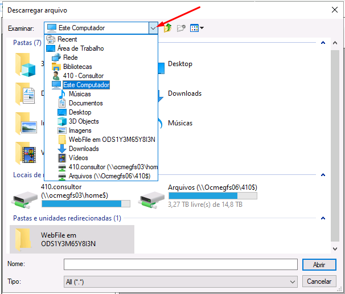Collapse the Pastas e unidades redirecionadas group
The image size is (345, 294).
(x=323, y=218)
